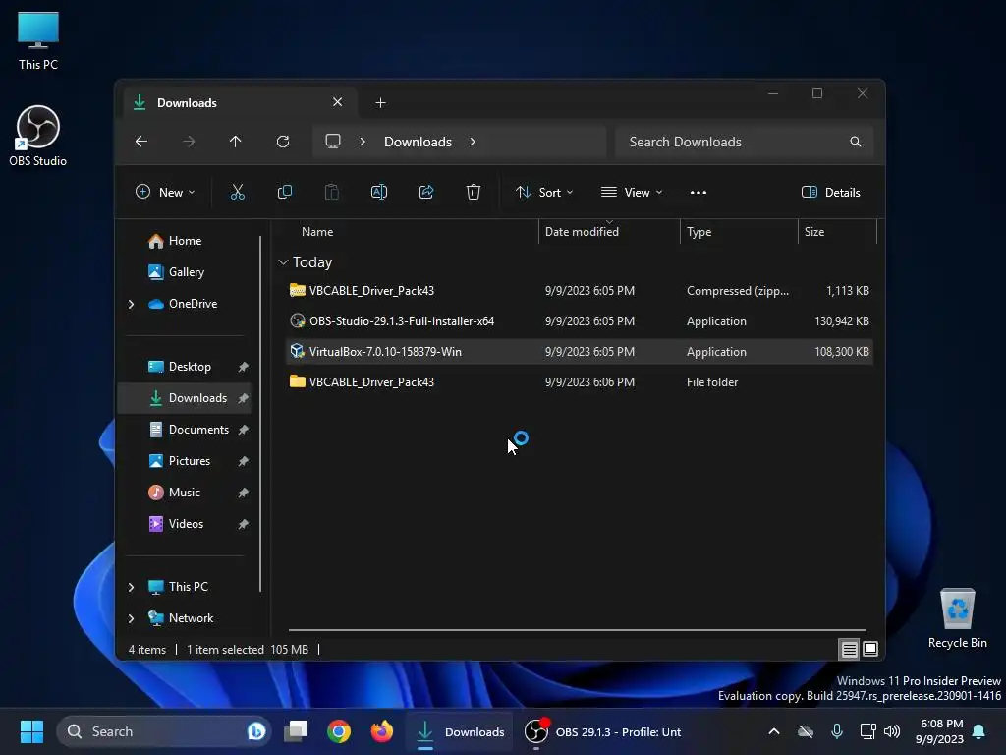Go back using the back arrow
Viewport: 1006px width, 755px height.
pos(141,142)
